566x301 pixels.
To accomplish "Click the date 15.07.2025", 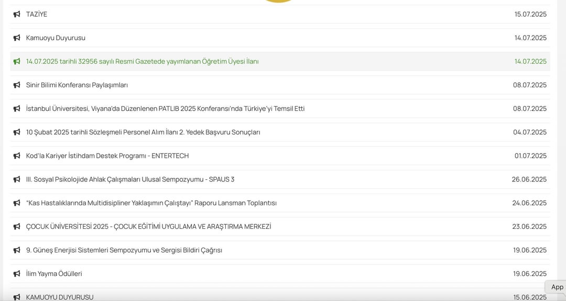I will pyautogui.click(x=530, y=15).
